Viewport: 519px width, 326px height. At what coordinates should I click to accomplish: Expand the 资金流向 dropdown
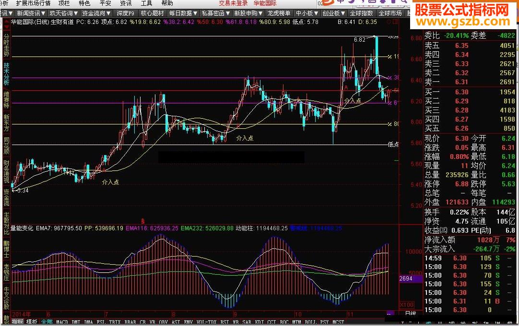tap(96, 13)
